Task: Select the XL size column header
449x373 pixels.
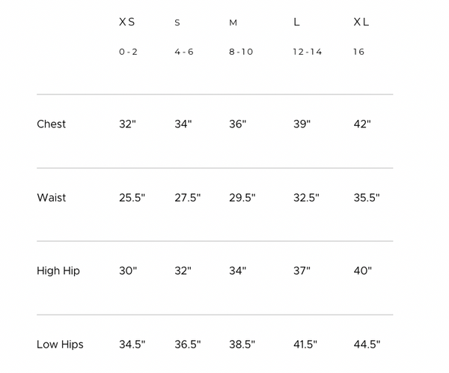Action: click(x=361, y=22)
